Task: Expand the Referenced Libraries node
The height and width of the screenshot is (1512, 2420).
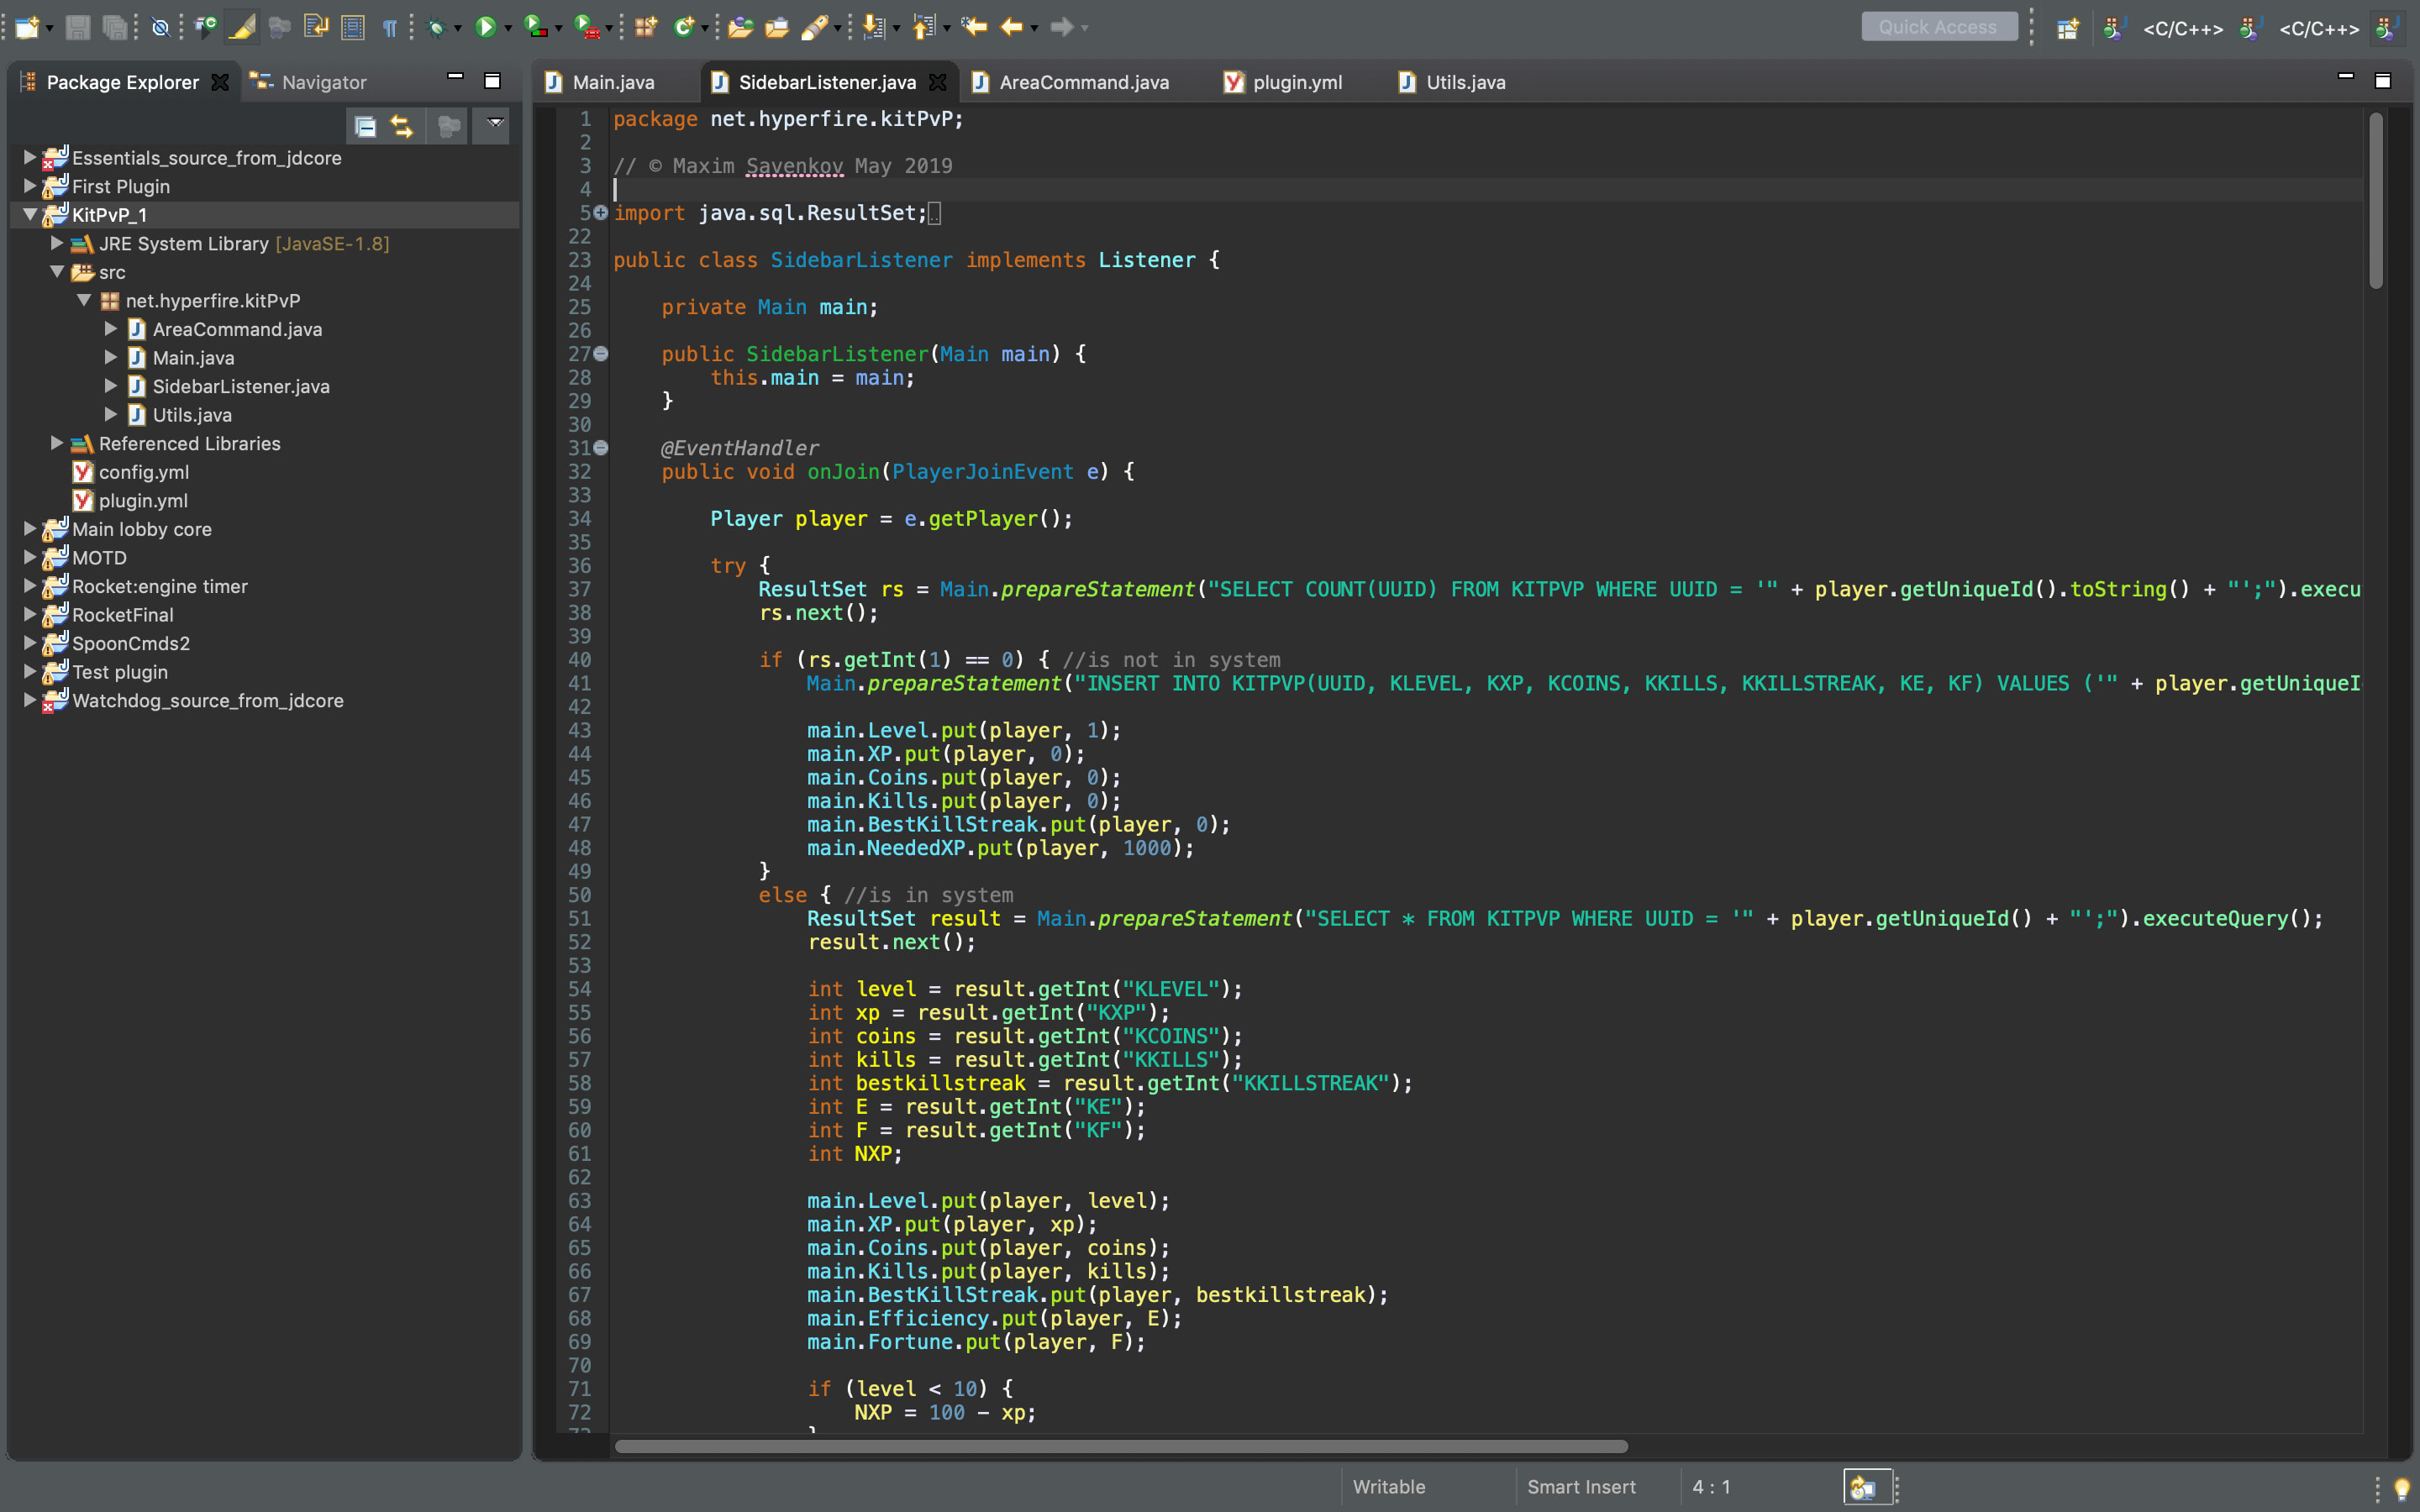Action: (57, 443)
